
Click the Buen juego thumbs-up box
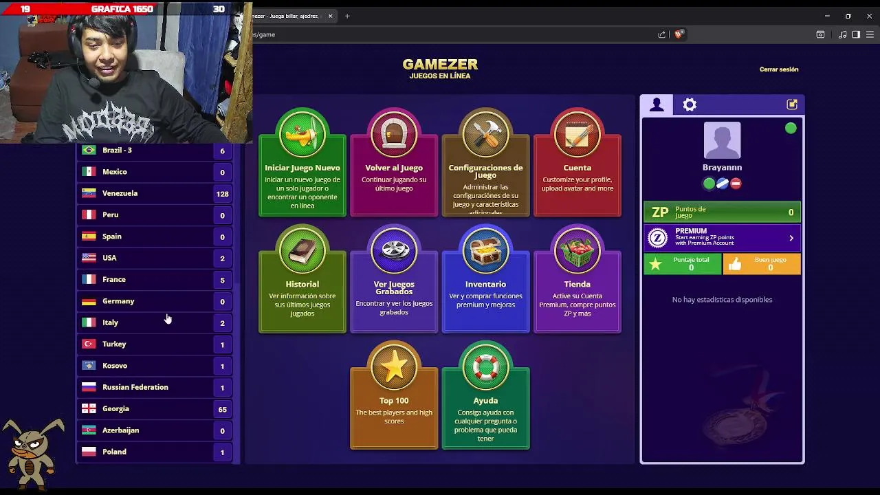click(762, 264)
